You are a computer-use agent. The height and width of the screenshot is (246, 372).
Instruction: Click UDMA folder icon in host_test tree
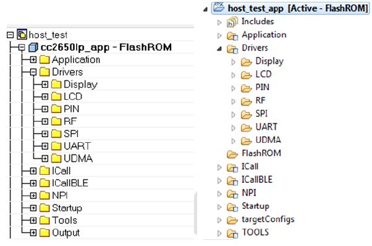click(56, 158)
